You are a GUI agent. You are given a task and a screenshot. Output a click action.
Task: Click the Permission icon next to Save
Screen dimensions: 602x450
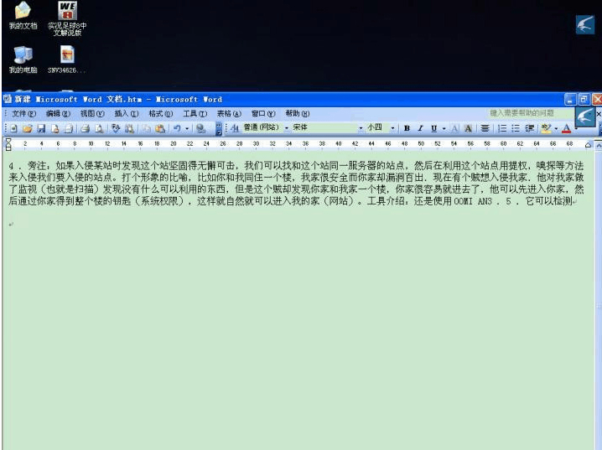tap(54, 128)
